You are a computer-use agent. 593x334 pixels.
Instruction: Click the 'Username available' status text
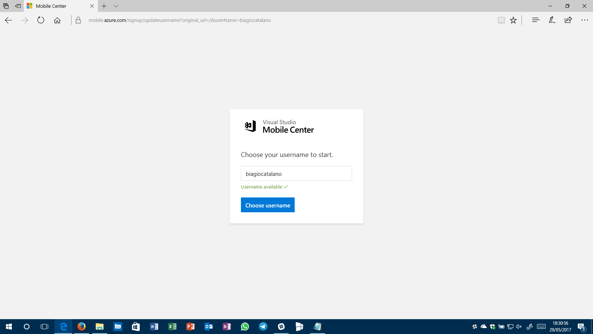tap(262, 187)
